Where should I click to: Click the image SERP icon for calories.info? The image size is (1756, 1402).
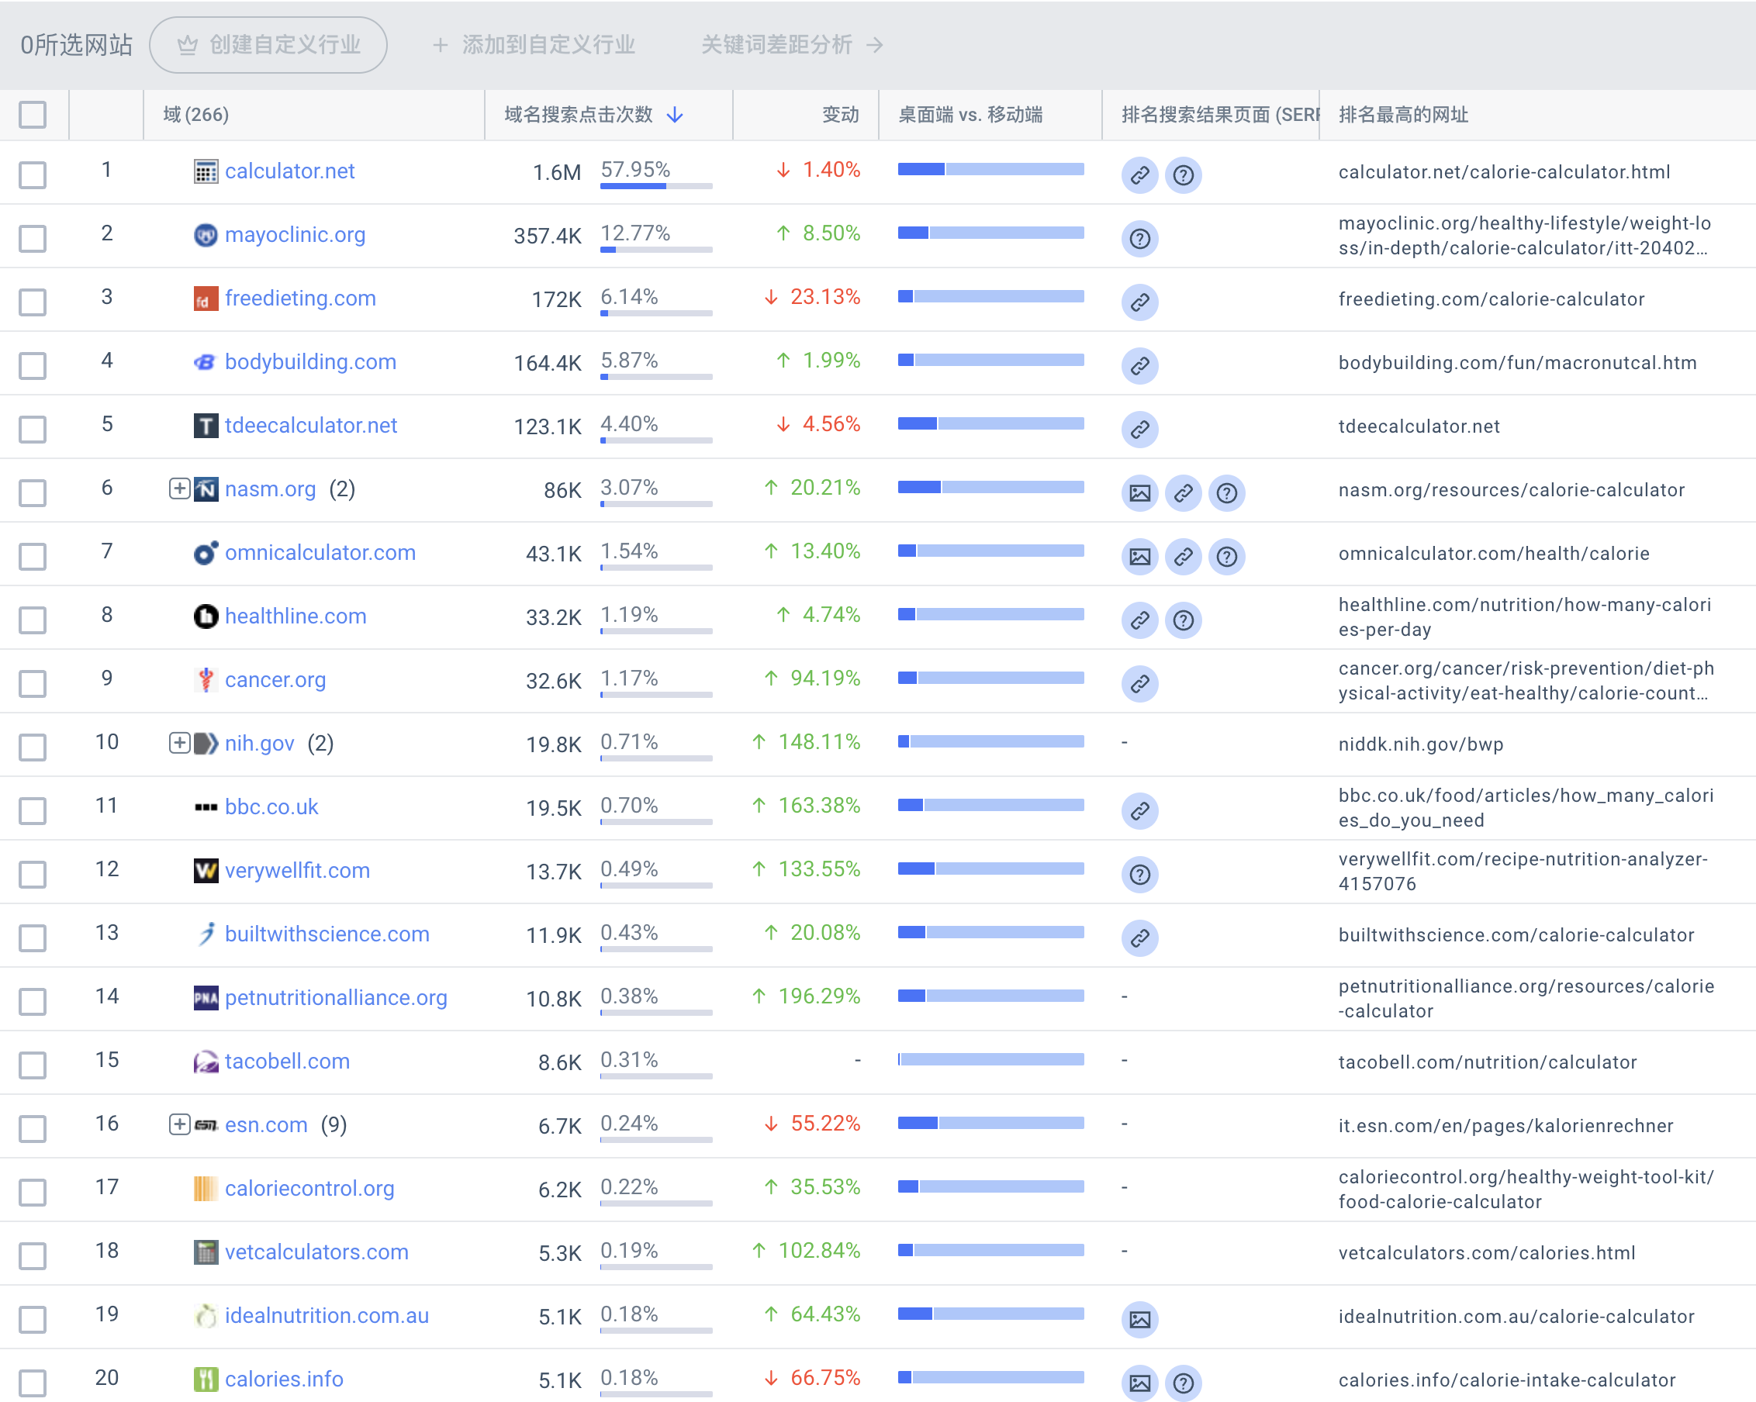(1139, 1382)
